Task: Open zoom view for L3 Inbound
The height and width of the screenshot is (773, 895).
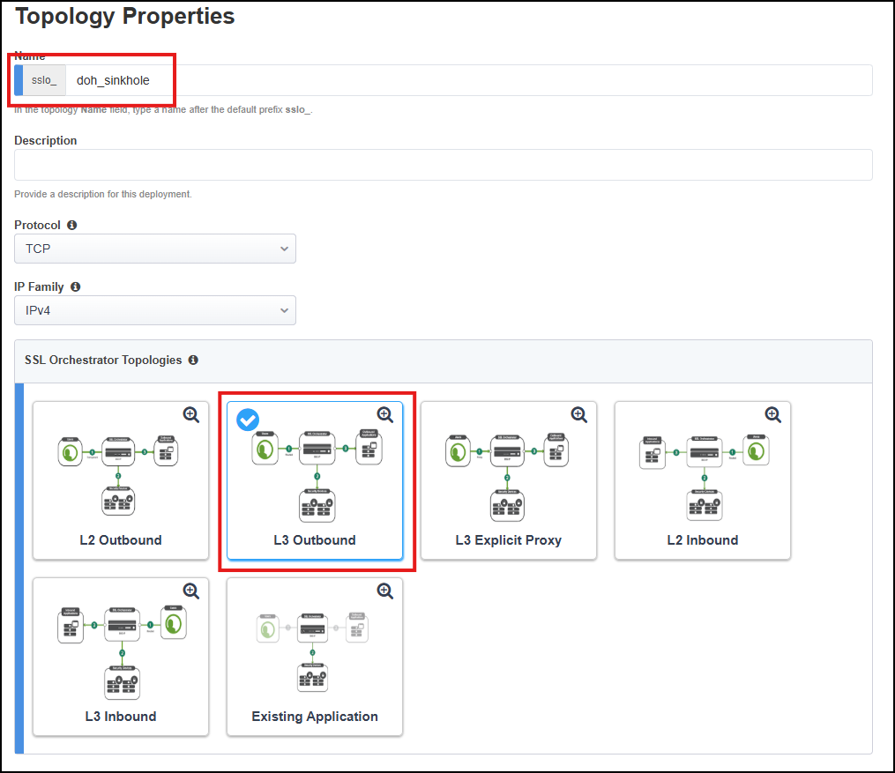Action: pos(191,591)
